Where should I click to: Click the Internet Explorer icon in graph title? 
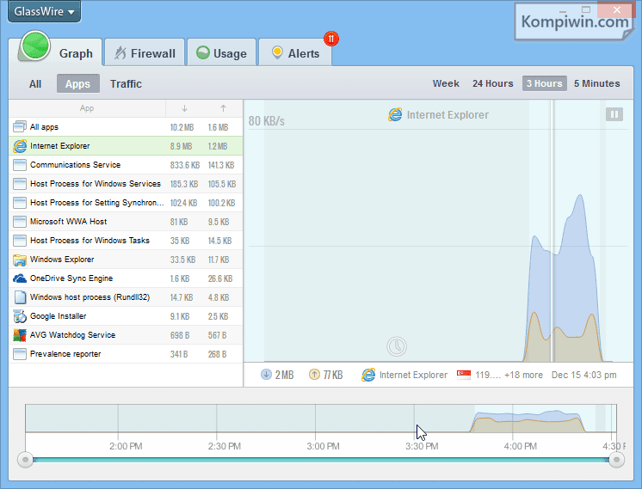click(395, 115)
